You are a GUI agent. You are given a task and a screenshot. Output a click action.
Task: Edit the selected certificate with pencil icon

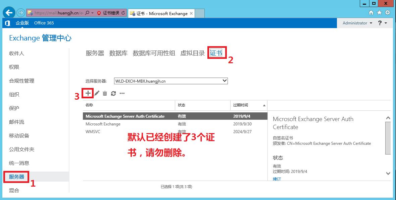(x=97, y=93)
